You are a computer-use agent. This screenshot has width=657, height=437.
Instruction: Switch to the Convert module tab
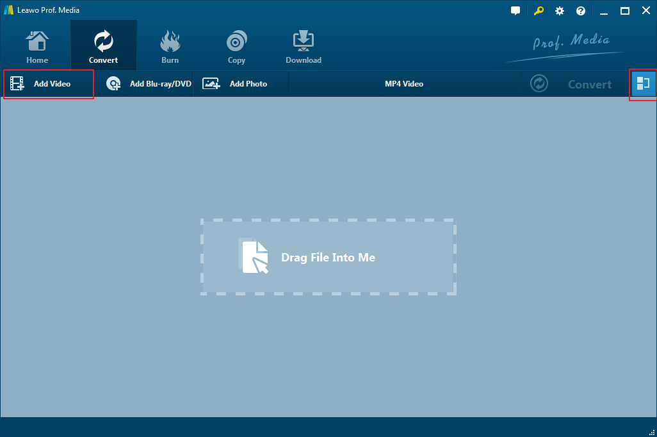(104, 47)
